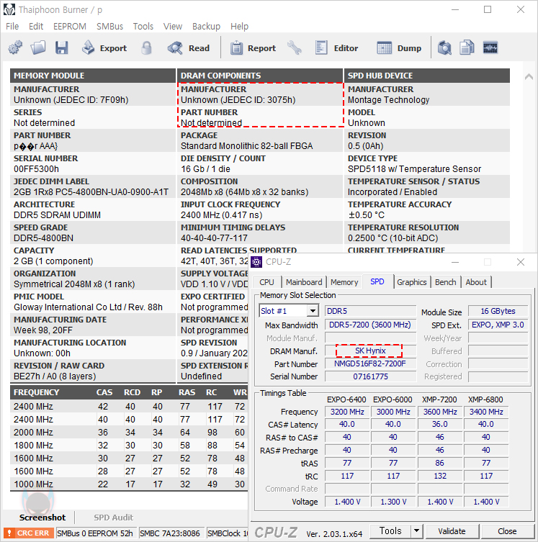Select the SPD Audit tab at bottom
The image size is (538, 542).
113,518
